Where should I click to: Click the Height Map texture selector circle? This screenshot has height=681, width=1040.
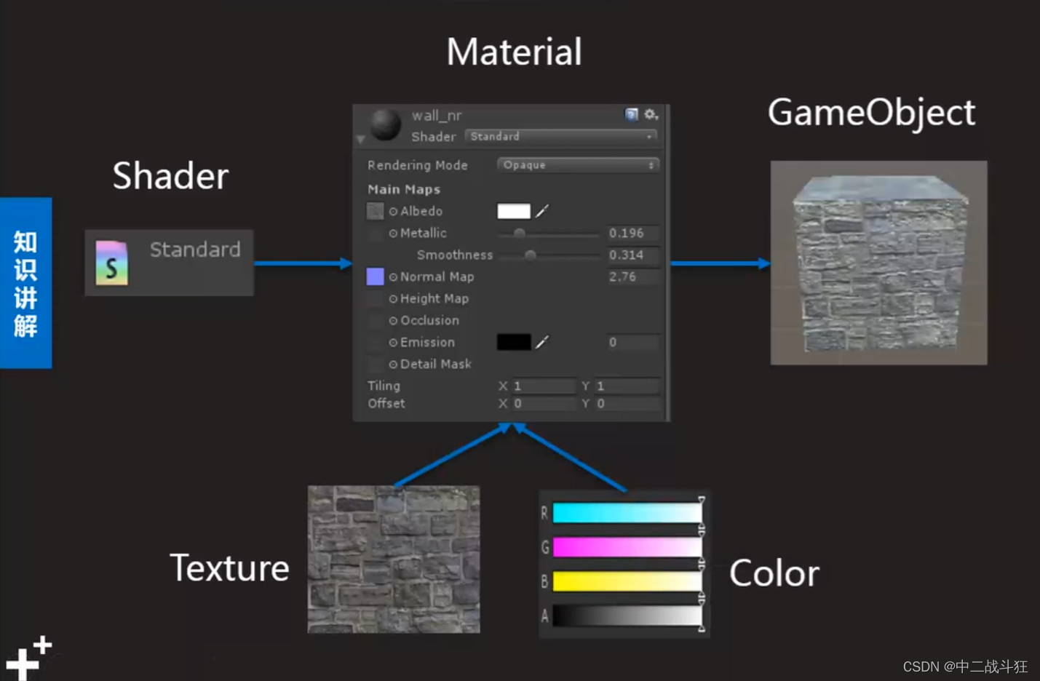pyautogui.click(x=393, y=298)
